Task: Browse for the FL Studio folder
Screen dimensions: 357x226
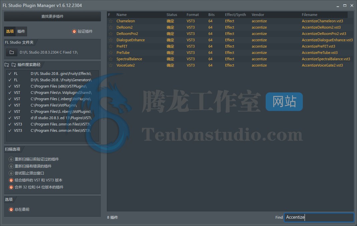Action: coord(12,52)
